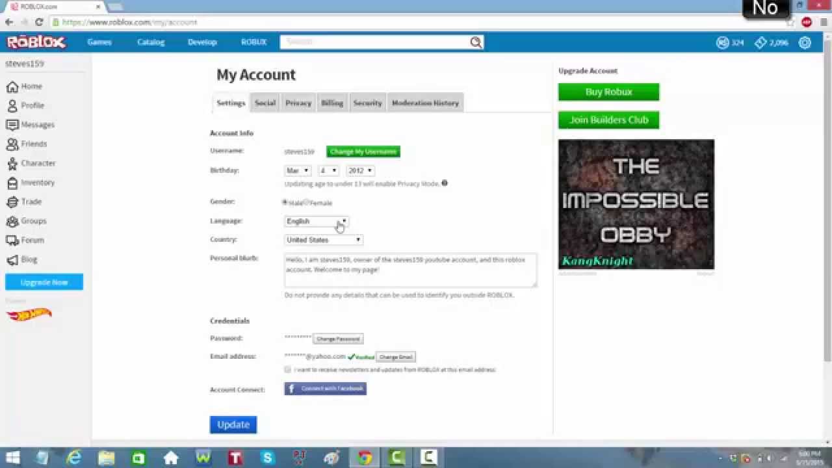The height and width of the screenshot is (468, 832).
Task: Open the Friends sidebar icon
Action: coord(12,144)
